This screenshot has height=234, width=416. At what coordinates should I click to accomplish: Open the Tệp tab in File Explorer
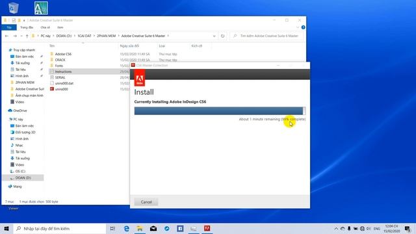9,27
